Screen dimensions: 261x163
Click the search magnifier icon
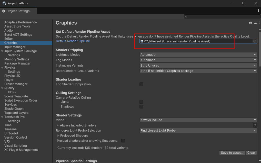point(186,16)
